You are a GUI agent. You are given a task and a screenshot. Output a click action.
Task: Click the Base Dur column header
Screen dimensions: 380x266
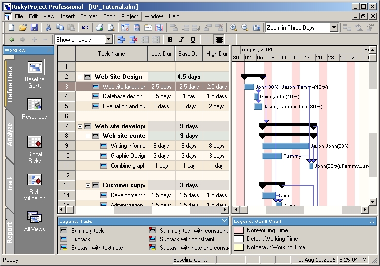[189, 54]
